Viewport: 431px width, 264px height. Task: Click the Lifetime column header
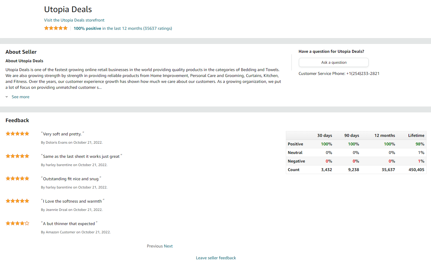[416, 135]
